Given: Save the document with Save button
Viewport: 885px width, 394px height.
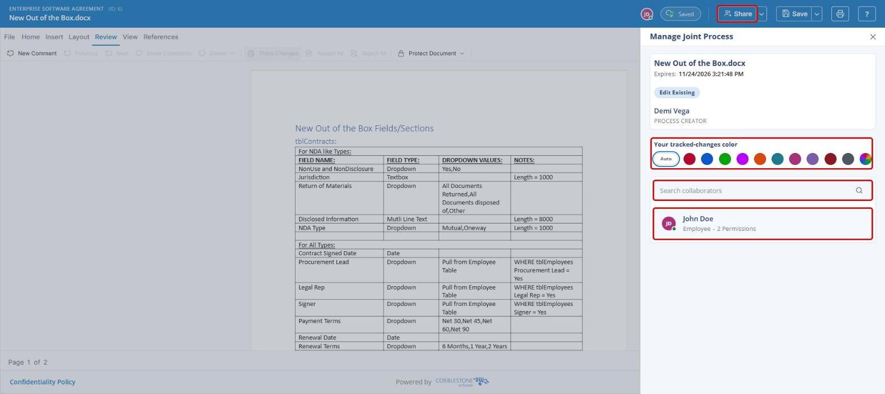Looking at the screenshot, I should click(x=794, y=14).
